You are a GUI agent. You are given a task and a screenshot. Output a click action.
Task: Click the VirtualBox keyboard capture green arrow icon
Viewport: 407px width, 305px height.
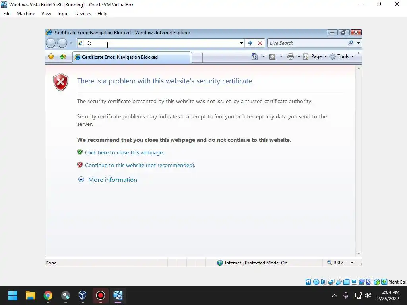click(x=384, y=282)
